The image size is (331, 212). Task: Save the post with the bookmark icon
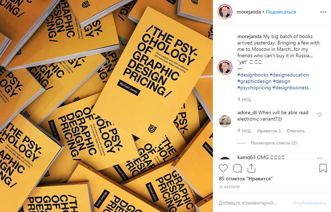(x=323, y=168)
